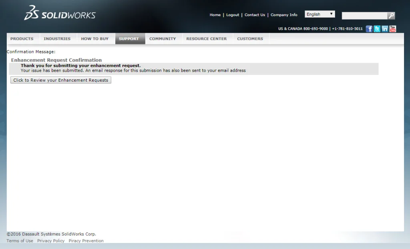410x249 pixels.
Task: Click the Logout link
Action: (x=233, y=15)
